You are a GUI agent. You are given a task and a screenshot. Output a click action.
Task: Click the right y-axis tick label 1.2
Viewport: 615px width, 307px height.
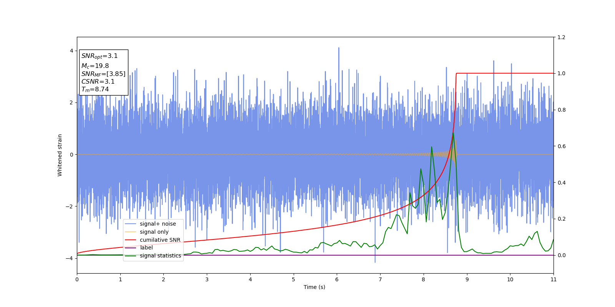click(561, 37)
